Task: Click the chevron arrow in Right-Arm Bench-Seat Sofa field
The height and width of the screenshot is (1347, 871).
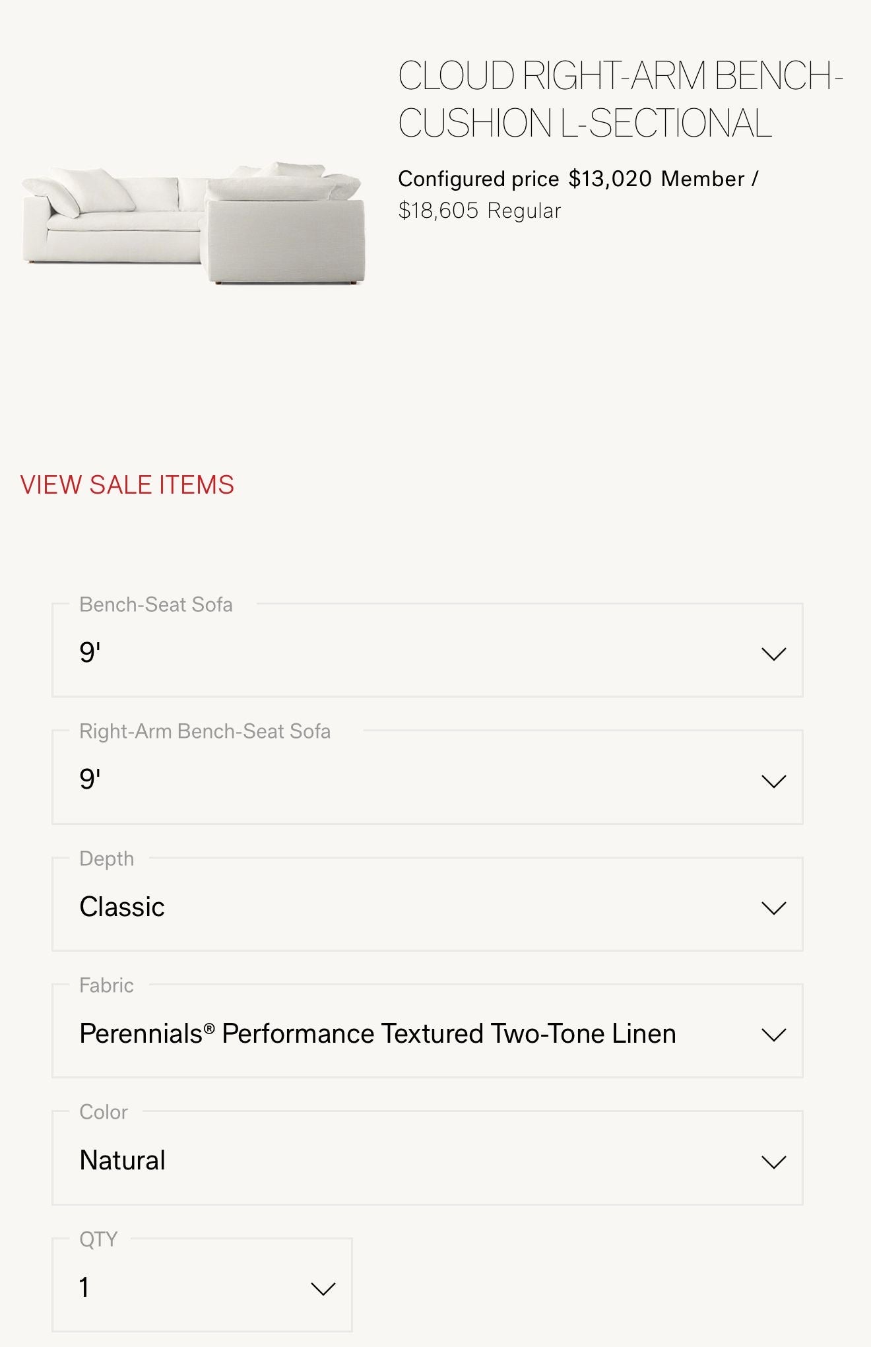Action: 773,781
